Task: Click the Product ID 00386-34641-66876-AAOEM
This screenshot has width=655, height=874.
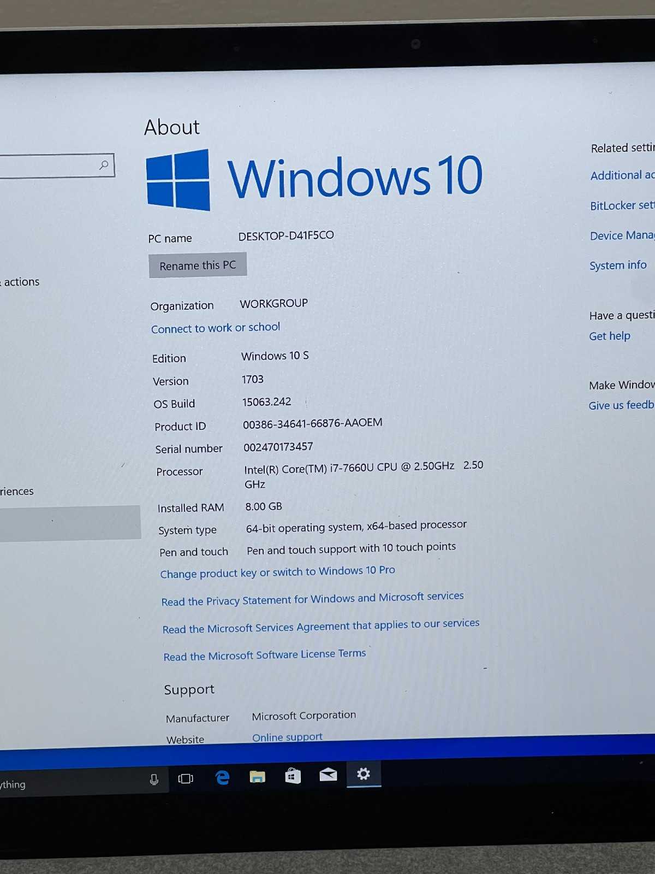Action: [x=313, y=423]
